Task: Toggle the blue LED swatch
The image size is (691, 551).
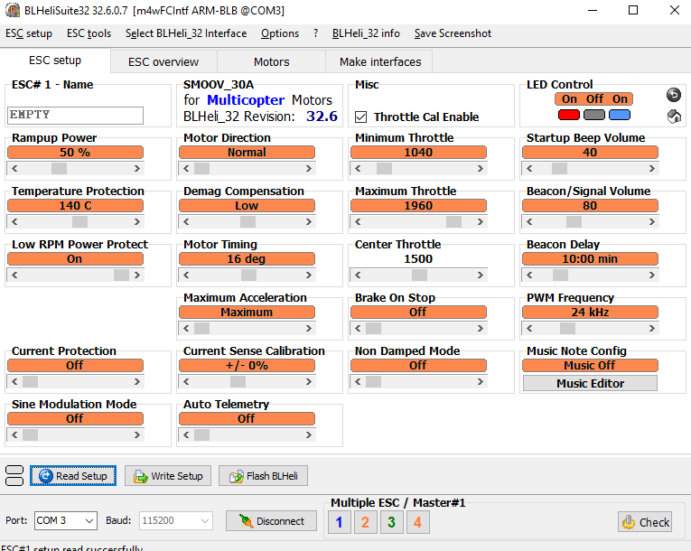Action: pyautogui.click(x=620, y=115)
